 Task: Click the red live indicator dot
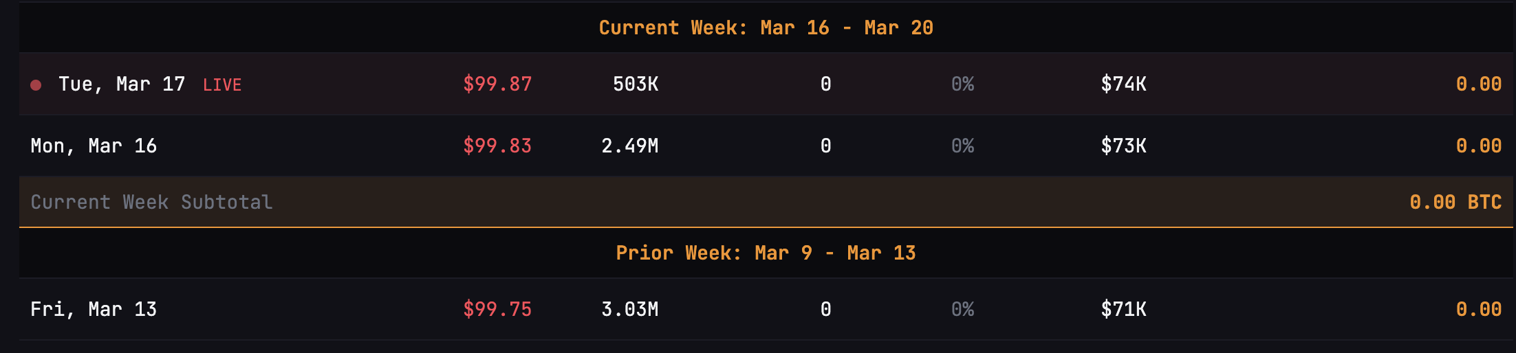click(36, 84)
